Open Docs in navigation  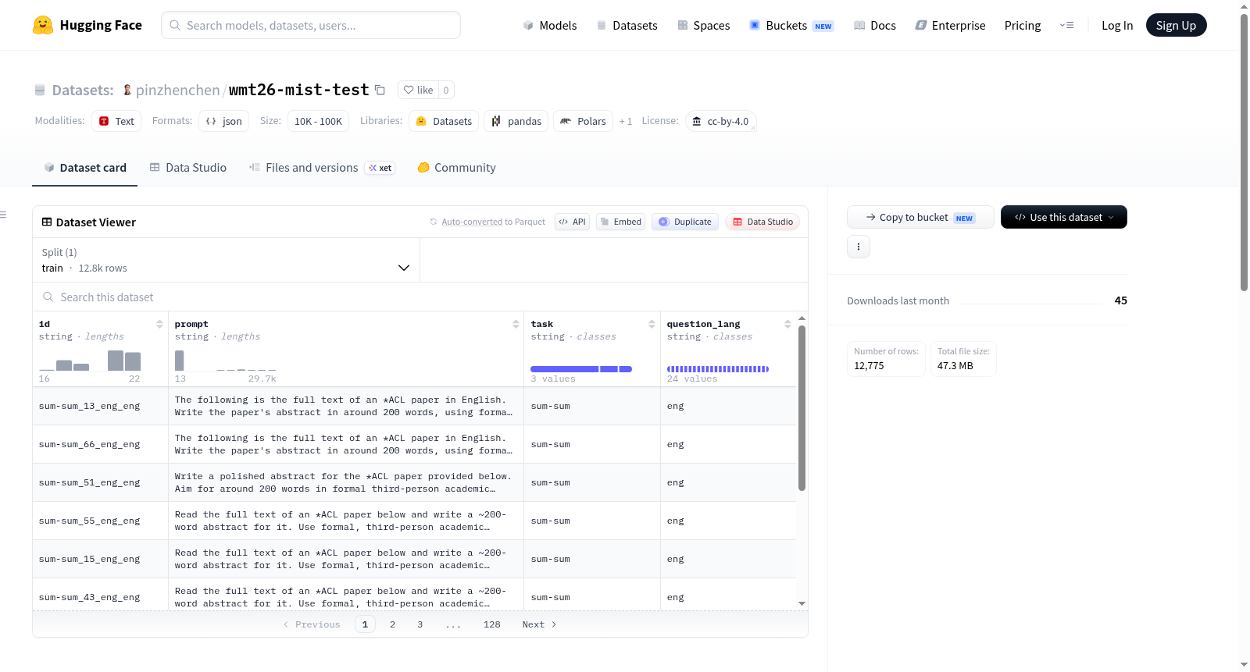click(875, 26)
